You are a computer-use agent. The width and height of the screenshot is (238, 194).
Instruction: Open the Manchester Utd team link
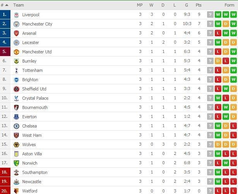point(37,52)
